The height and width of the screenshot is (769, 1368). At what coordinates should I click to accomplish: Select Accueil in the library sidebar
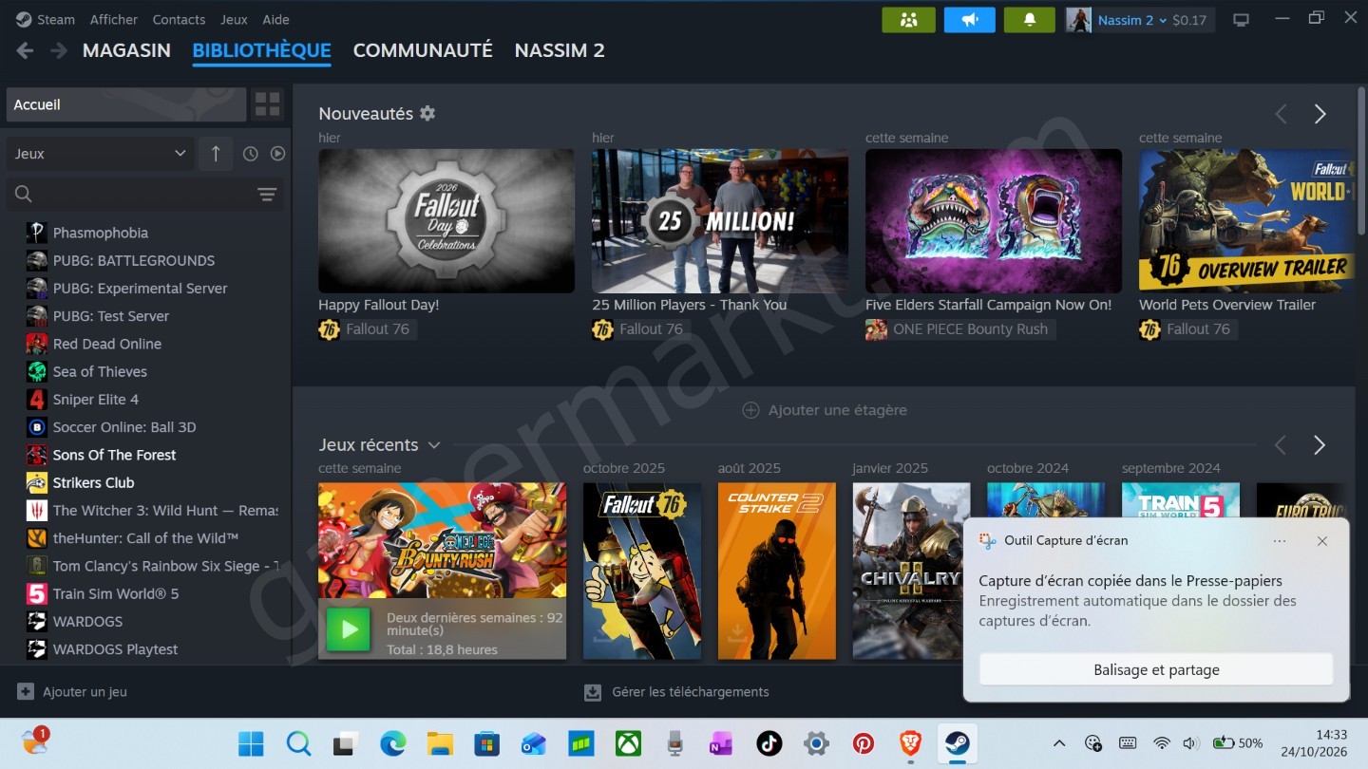point(126,104)
